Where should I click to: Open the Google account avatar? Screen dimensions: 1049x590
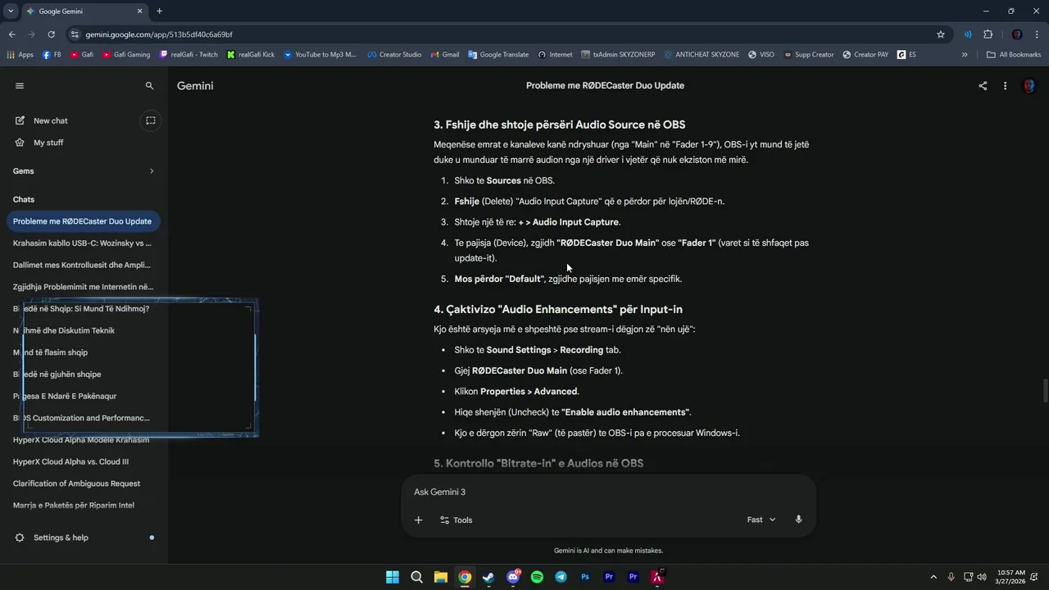click(1029, 85)
